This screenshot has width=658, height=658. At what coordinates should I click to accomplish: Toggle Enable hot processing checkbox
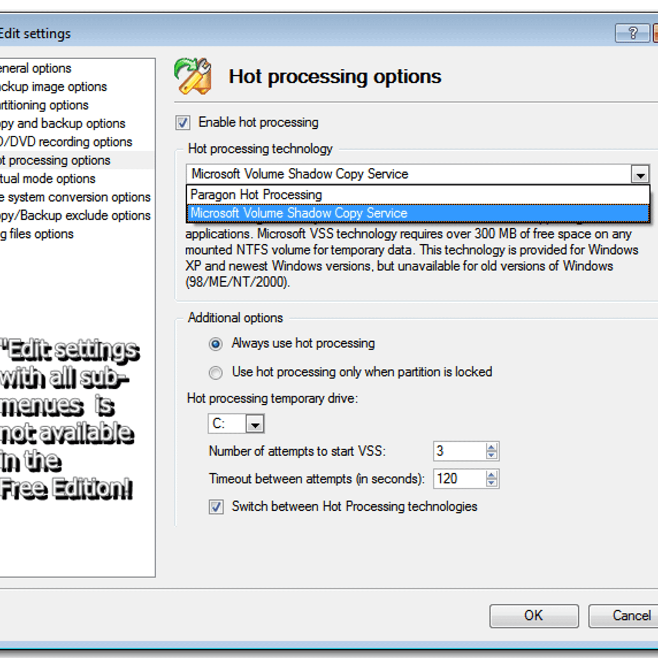click(183, 123)
